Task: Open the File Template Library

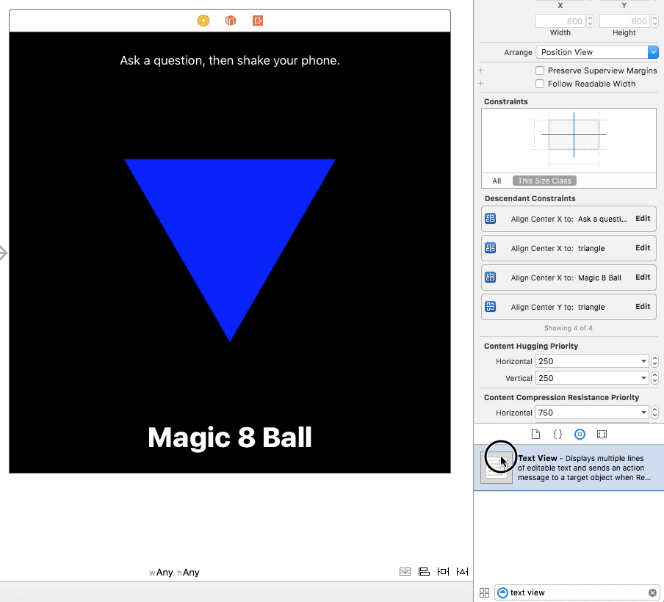Action: (x=536, y=434)
